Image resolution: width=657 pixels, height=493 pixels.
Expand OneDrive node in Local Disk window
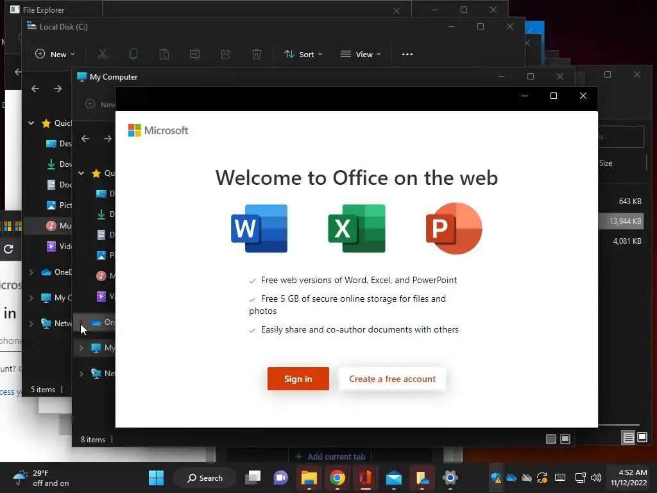(31, 272)
